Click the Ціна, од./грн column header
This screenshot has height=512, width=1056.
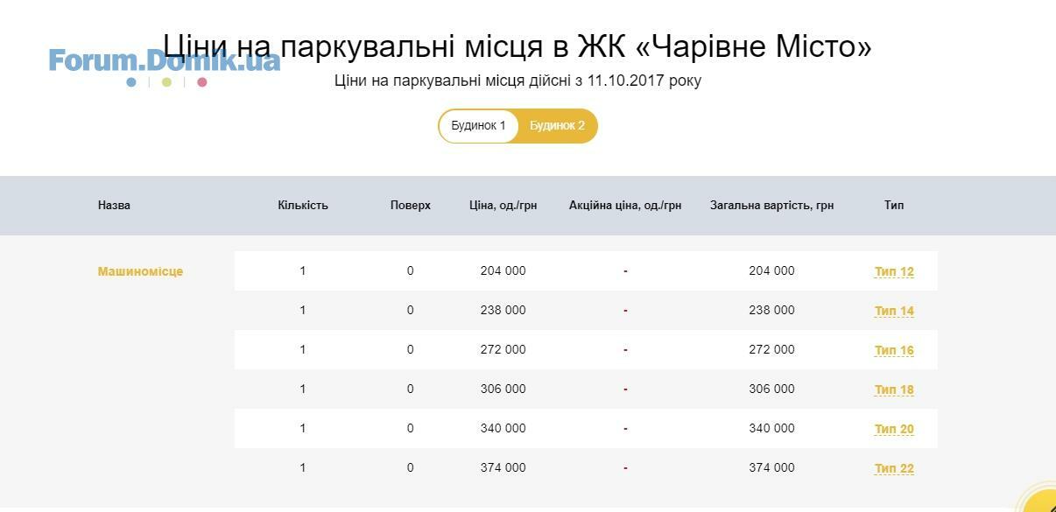pyautogui.click(x=503, y=205)
